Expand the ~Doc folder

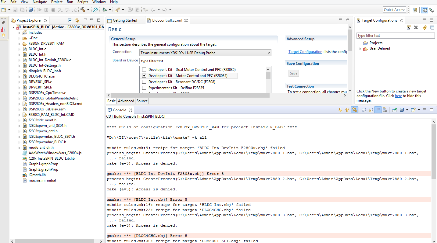(x=19, y=38)
